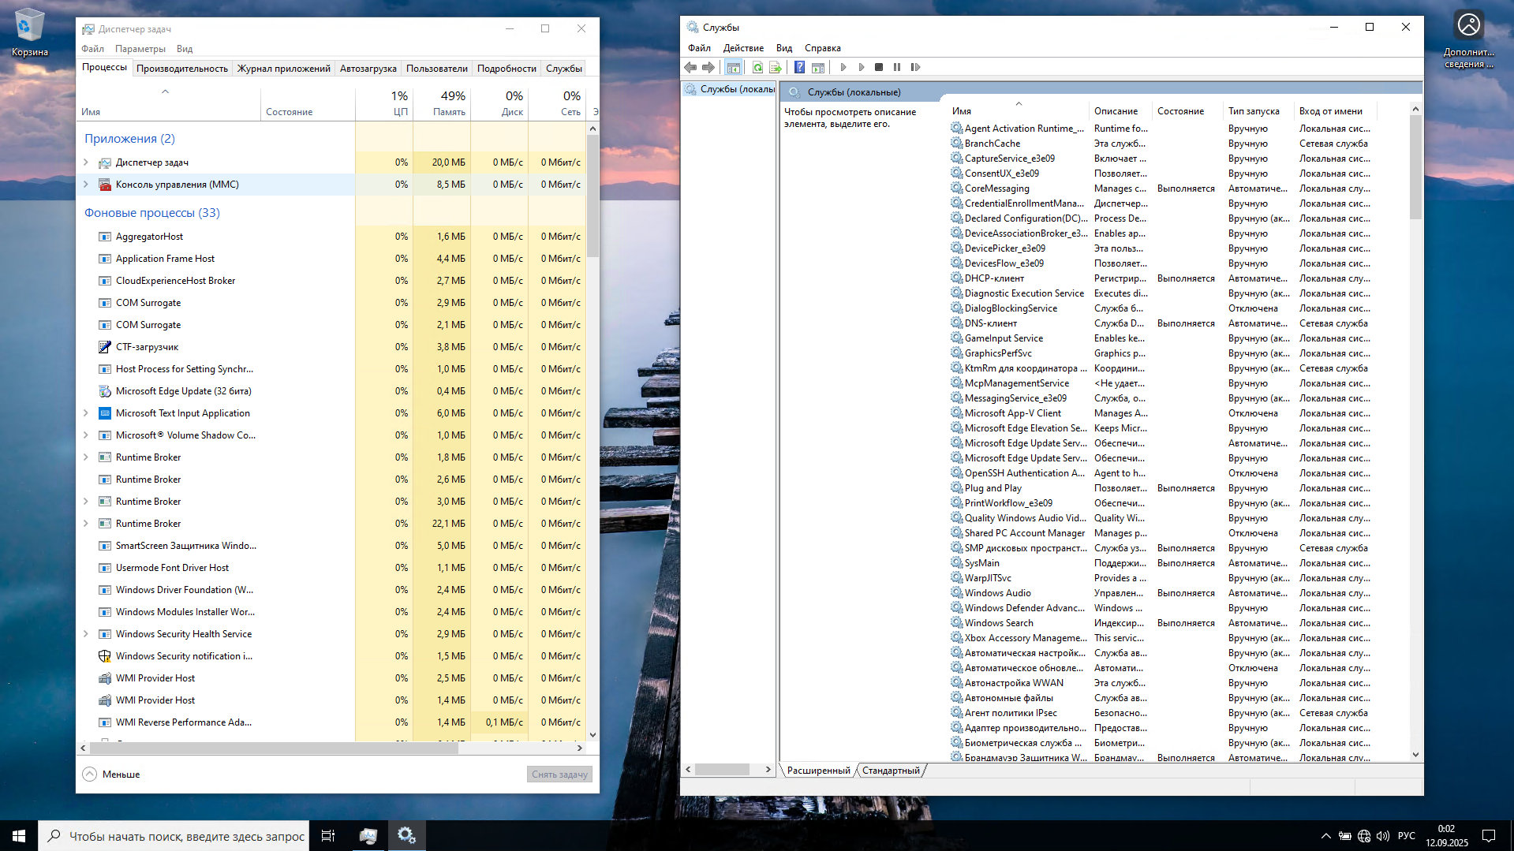Screen dimensions: 1514x851
Task: Click the Снять задачу button
Action: 559,774
